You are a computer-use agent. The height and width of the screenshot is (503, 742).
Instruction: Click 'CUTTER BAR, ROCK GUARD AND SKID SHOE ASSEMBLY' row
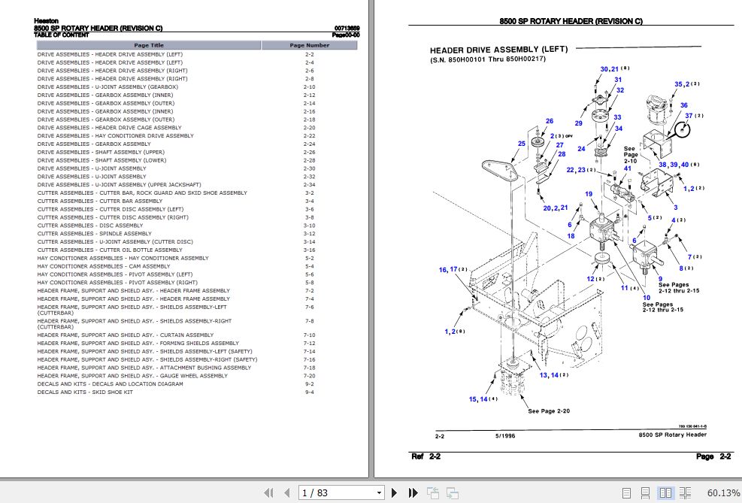click(197, 193)
